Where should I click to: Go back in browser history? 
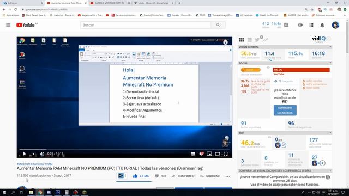pyautogui.click(x=4, y=9)
